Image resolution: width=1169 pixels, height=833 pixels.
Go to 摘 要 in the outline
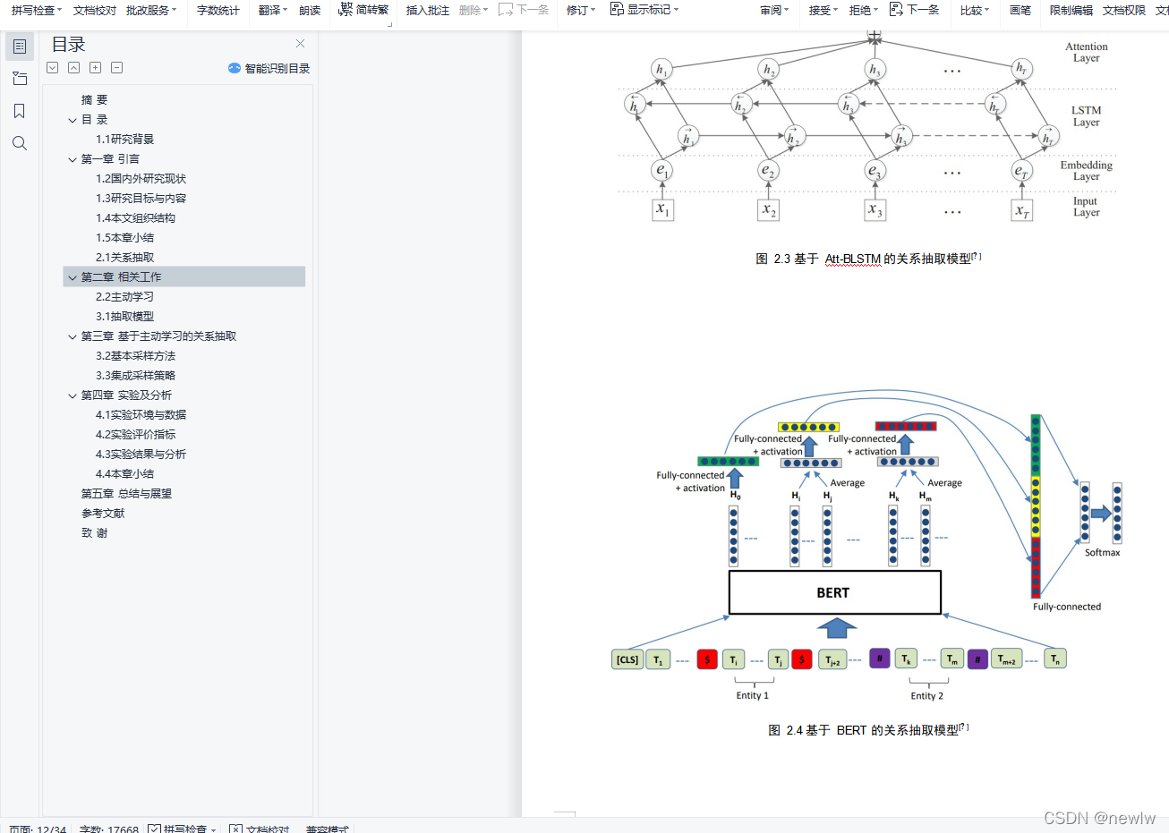click(94, 100)
